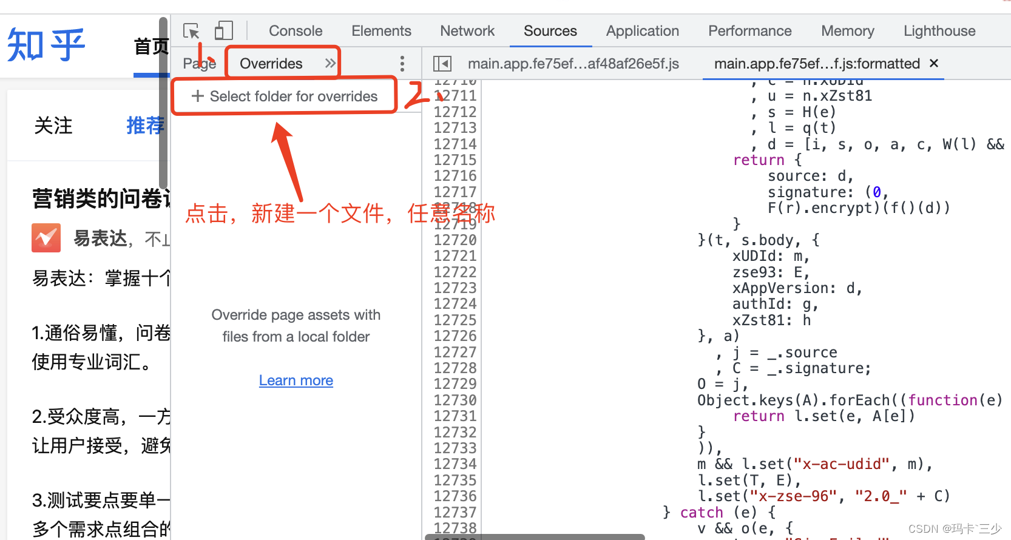Click the 易表达 author name
Image resolution: width=1011 pixels, height=540 pixels.
101,238
